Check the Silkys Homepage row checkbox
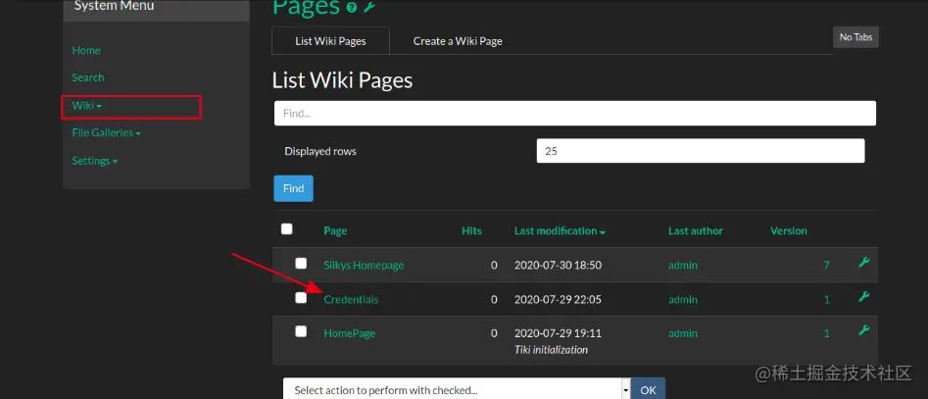This screenshot has height=399, width=928. click(301, 263)
